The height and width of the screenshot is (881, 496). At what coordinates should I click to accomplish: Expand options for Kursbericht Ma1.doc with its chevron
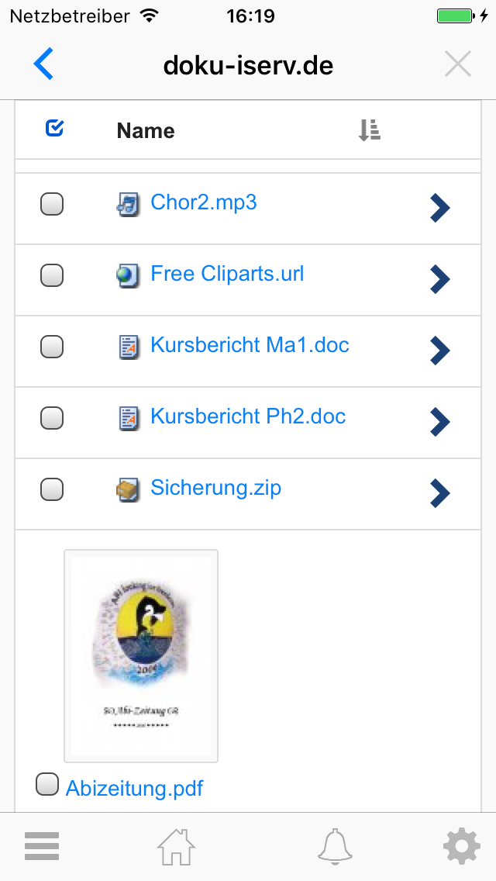[439, 351]
